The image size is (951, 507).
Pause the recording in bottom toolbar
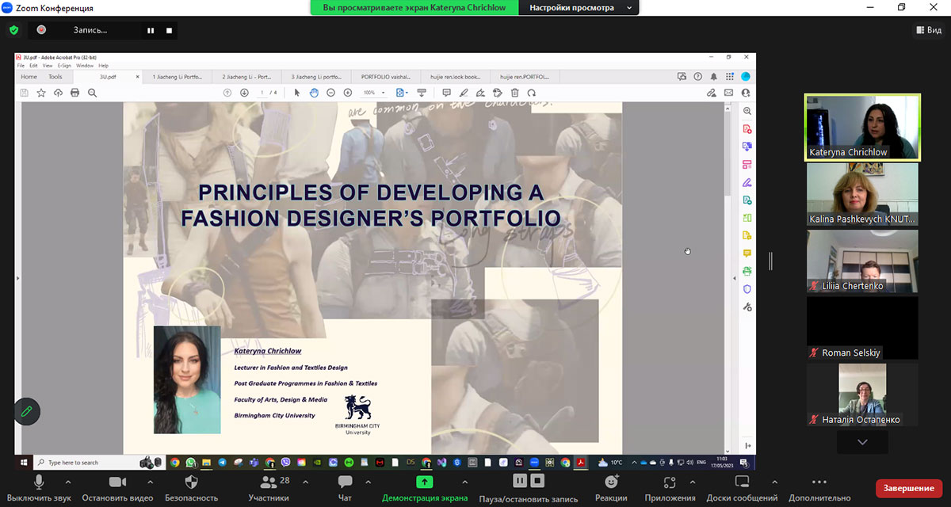click(520, 481)
